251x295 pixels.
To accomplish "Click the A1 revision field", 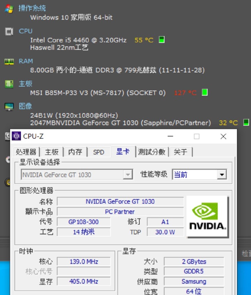I will (x=165, y=222).
